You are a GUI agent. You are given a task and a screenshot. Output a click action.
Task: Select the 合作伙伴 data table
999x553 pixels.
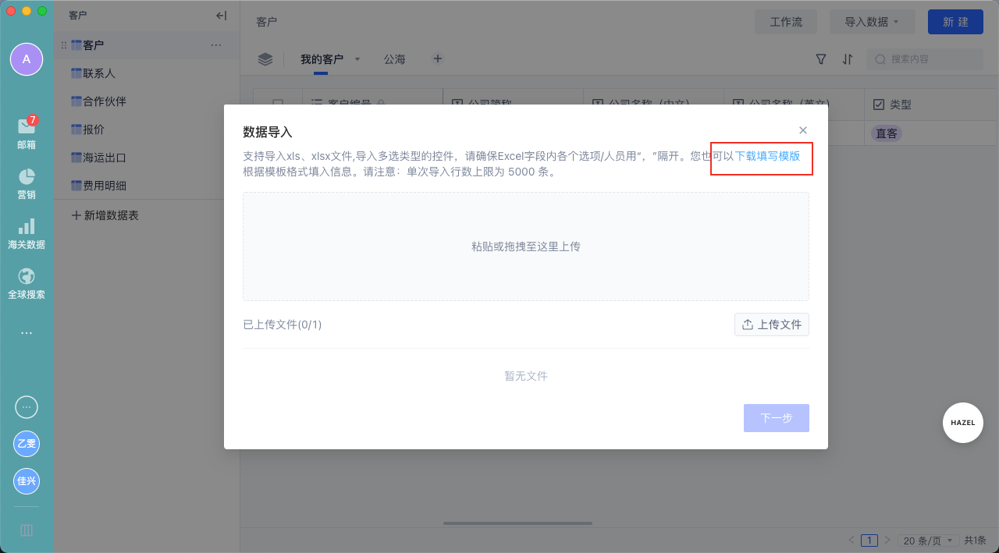point(146,101)
